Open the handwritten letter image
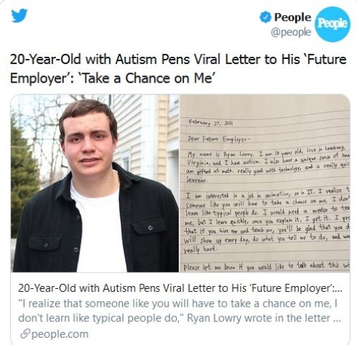Image resolution: width=357 pixels, height=345 pixels. 265,183
